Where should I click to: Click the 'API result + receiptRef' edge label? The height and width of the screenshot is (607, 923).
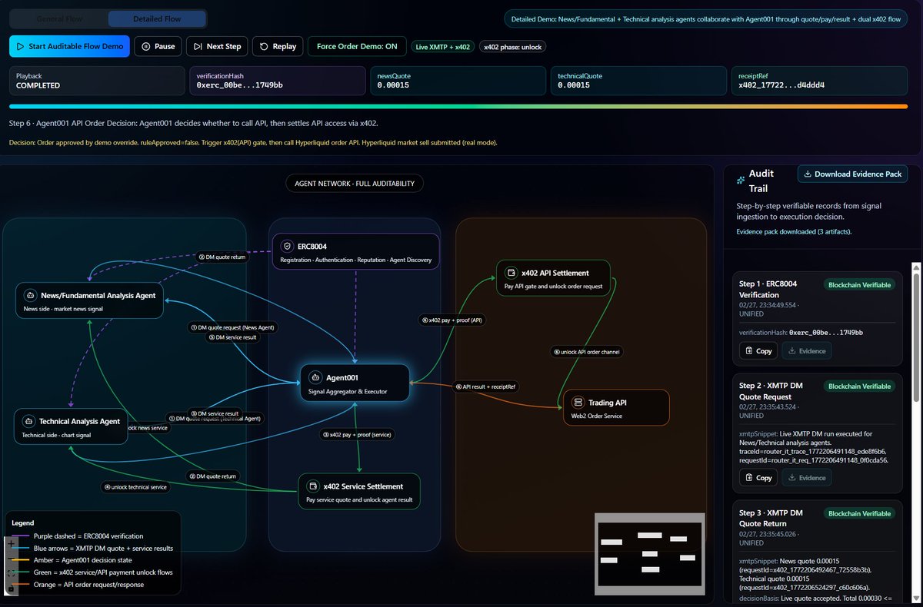point(485,386)
